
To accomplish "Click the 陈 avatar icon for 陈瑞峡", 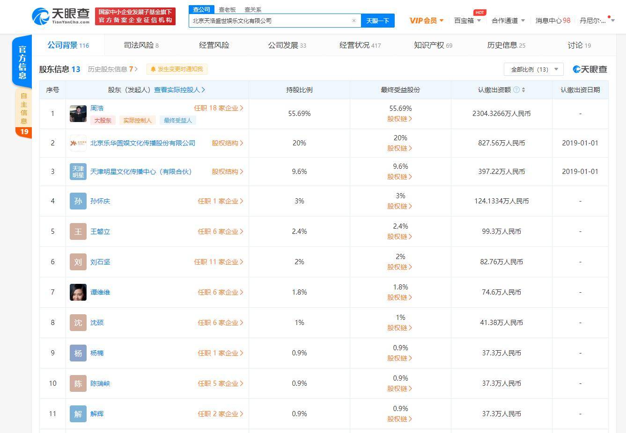I will click(78, 383).
